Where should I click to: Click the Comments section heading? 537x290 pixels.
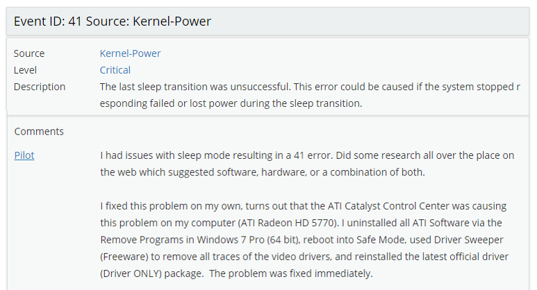click(39, 131)
